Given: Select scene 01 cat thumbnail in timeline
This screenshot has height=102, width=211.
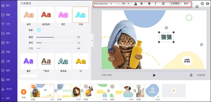Looking at the screenshot, I should pyautogui.click(x=43, y=91).
